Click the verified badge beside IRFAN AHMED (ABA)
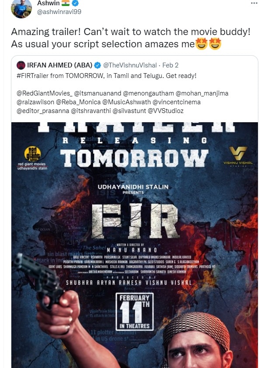The image size is (261, 368). (97, 65)
